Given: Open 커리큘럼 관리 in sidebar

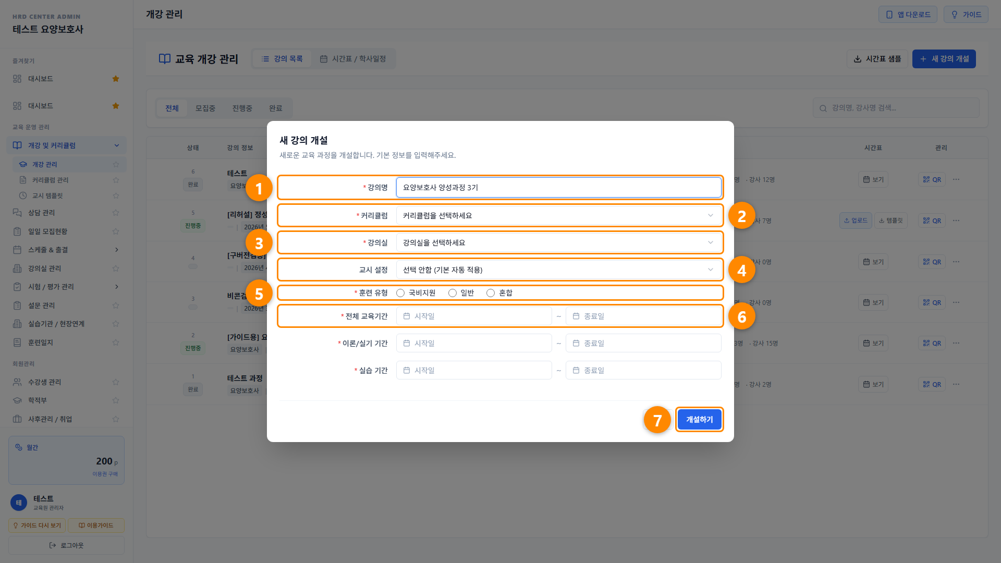Looking at the screenshot, I should click(50, 180).
